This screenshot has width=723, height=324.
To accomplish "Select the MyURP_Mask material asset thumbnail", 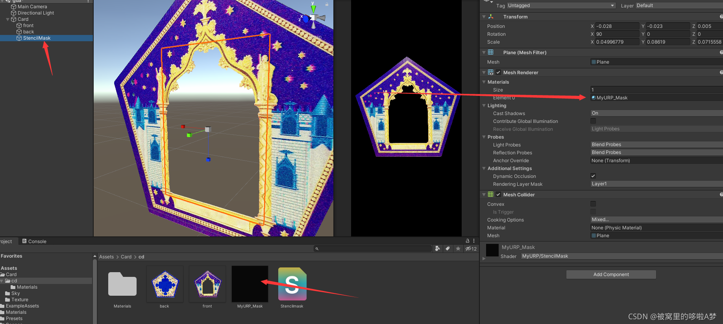I will (250, 284).
